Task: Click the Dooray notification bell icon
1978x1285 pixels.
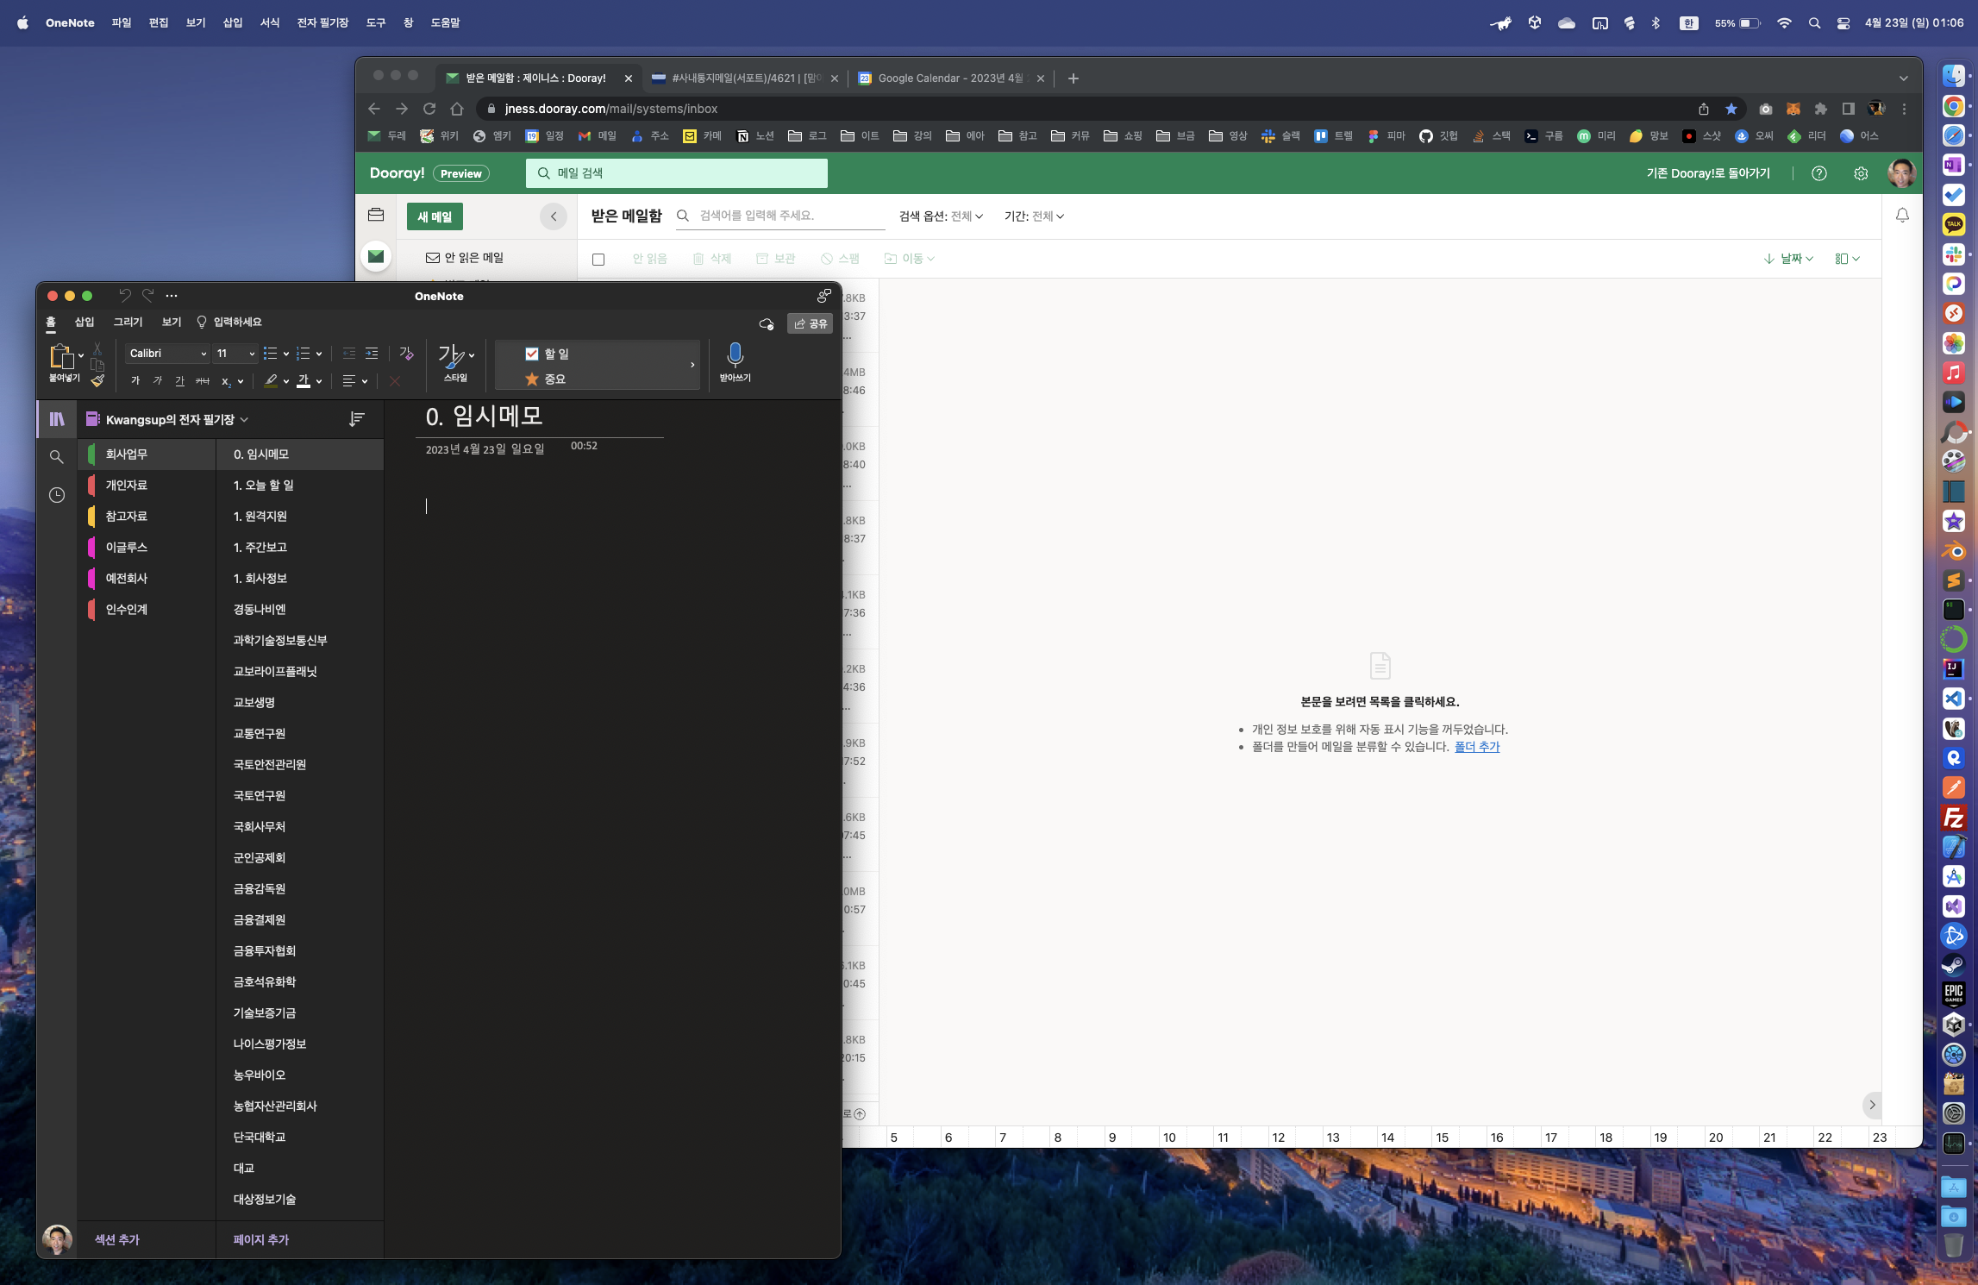Action: coord(1901,216)
